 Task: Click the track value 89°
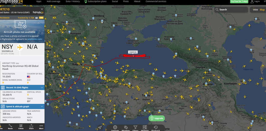click(29, 101)
